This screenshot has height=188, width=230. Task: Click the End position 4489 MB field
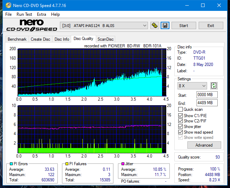click(207, 103)
